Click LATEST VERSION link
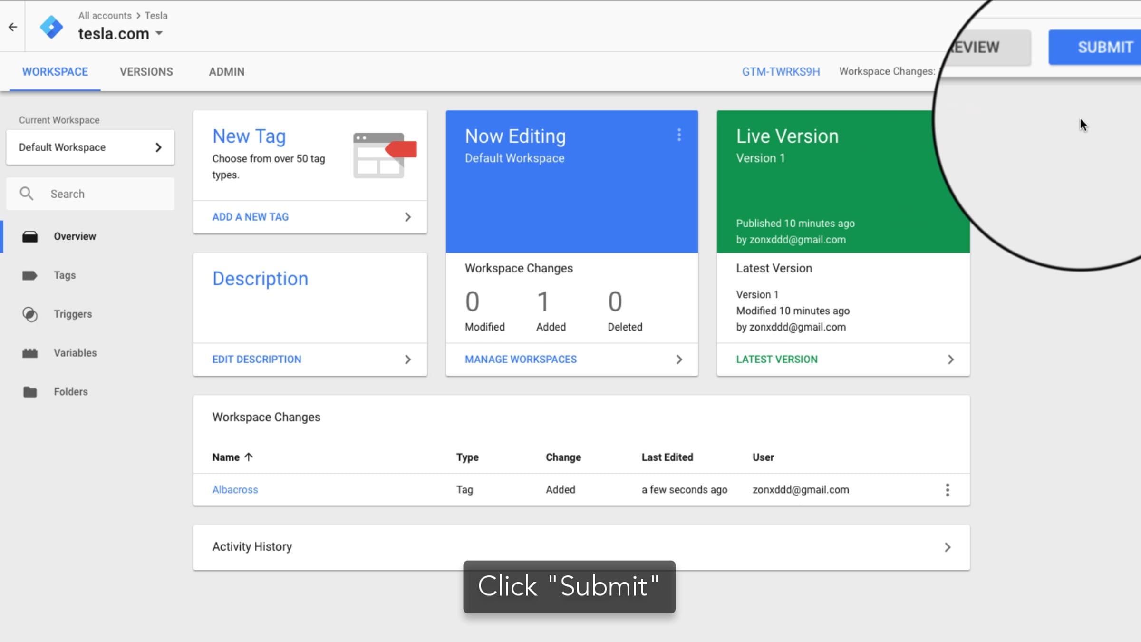The image size is (1141, 642). click(777, 360)
